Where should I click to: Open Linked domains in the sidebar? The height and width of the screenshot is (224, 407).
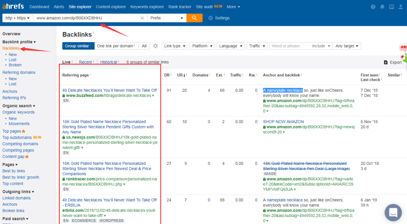(x=16, y=198)
